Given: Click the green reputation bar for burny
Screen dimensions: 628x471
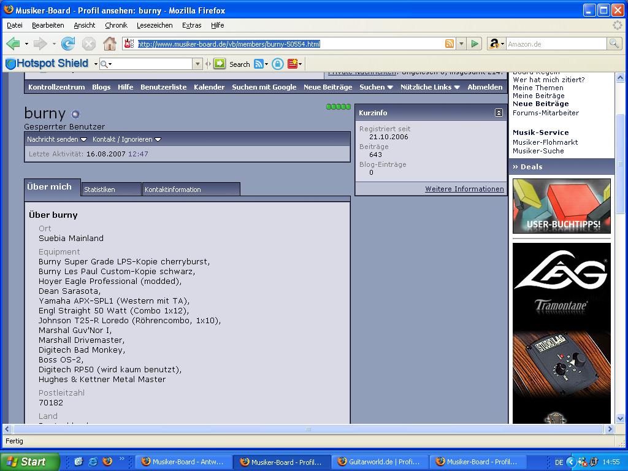Looking at the screenshot, I should 339,107.
